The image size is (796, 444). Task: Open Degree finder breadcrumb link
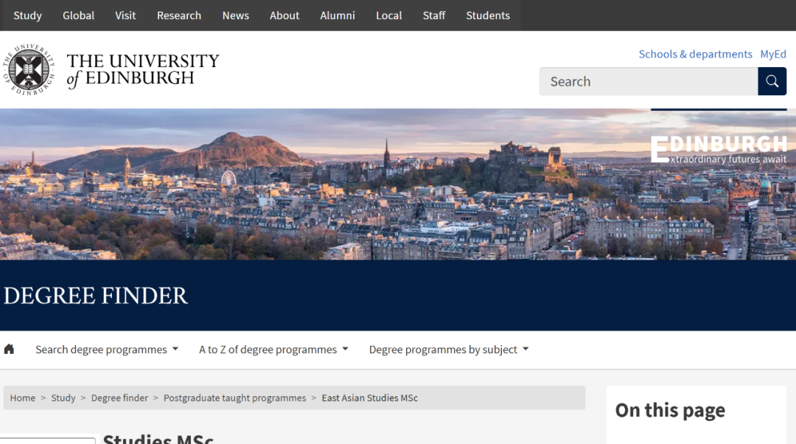tap(119, 398)
